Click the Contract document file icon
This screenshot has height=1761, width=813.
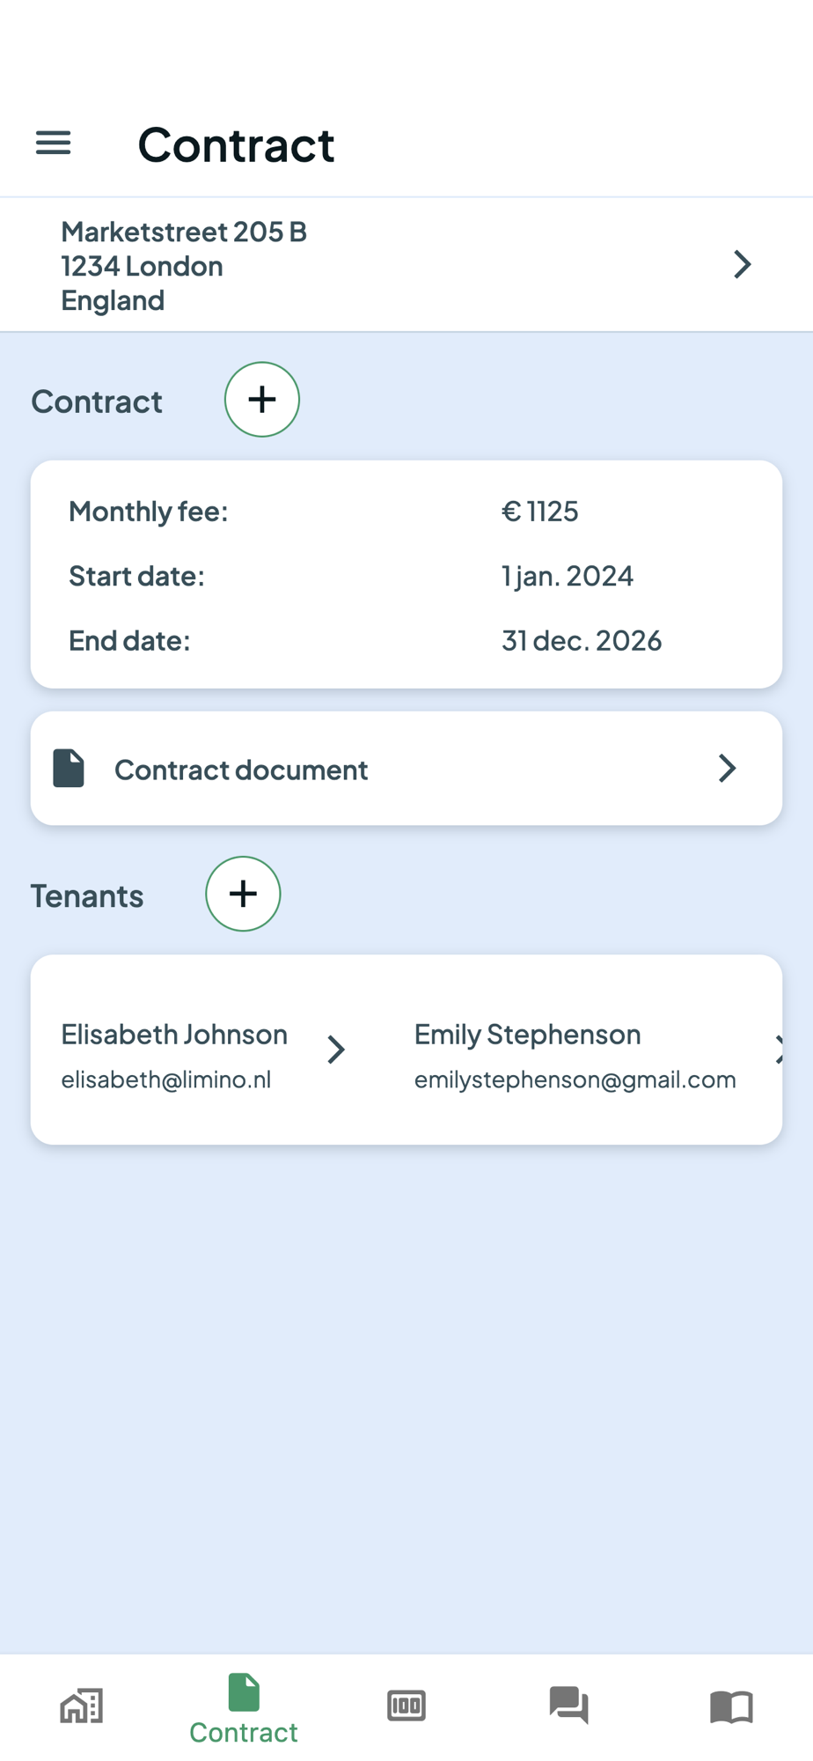click(69, 768)
